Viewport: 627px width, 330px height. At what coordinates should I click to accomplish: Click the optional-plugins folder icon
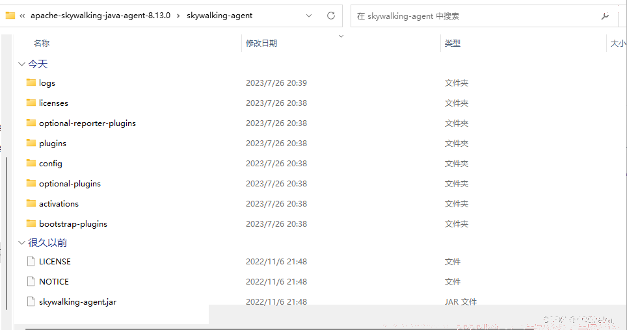pyautogui.click(x=31, y=183)
